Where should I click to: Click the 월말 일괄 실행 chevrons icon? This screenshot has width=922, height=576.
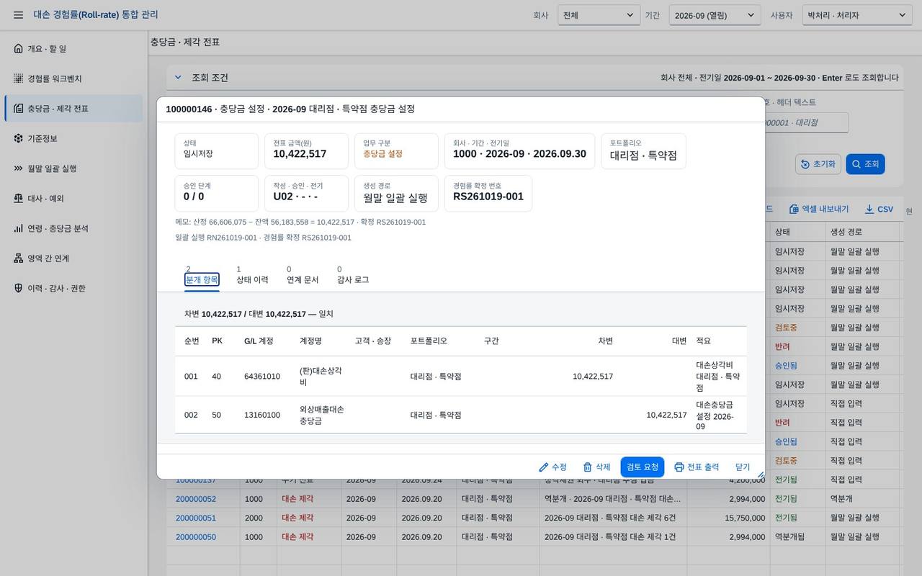click(19, 168)
